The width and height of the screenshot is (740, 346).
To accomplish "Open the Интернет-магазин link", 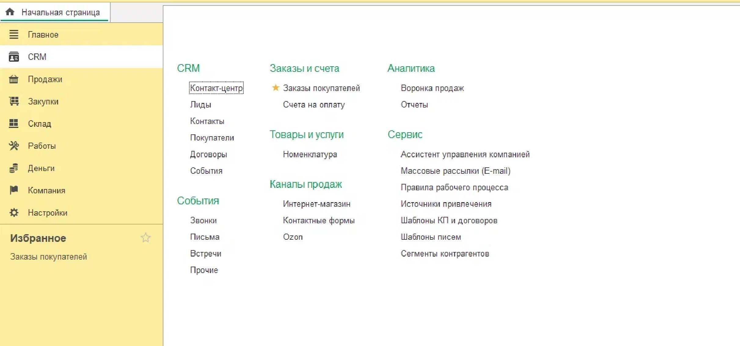I will coord(316,204).
